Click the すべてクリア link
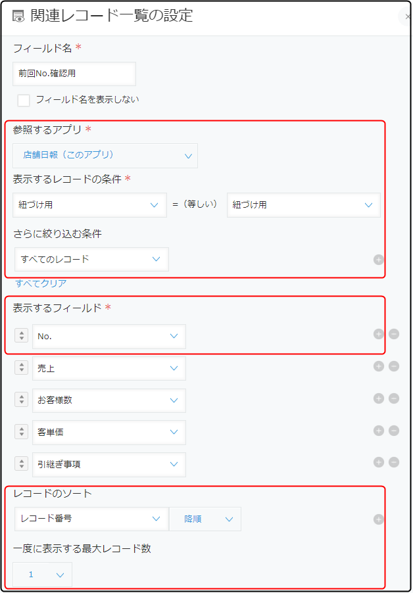 41,283
